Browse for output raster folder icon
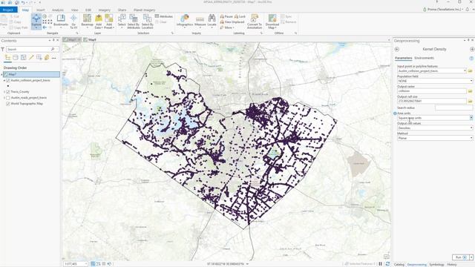Viewport: 475px width, 267px height. pyautogui.click(x=470, y=90)
